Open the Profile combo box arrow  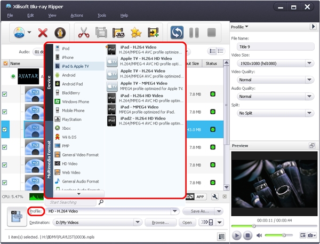[175, 211]
